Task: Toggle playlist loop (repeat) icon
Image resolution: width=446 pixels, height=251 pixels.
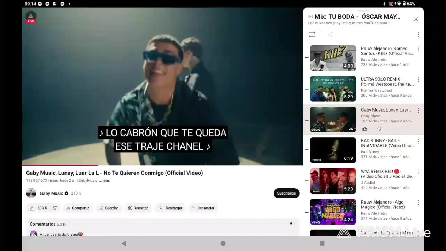Action: pos(312,35)
